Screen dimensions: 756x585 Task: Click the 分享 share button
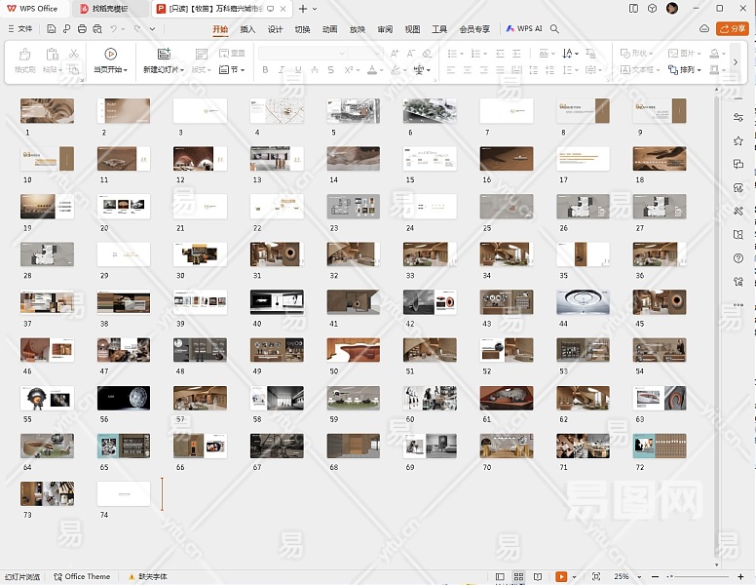[732, 29]
